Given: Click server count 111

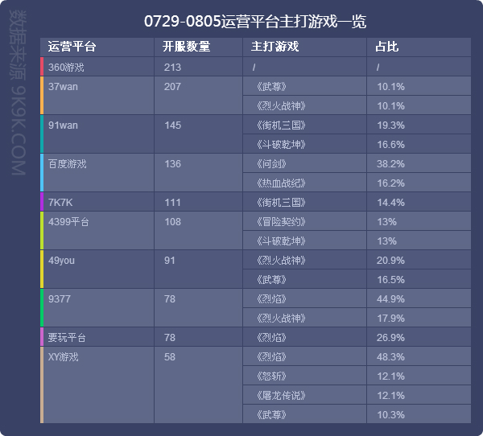Looking at the screenshot, I should click(x=172, y=202).
